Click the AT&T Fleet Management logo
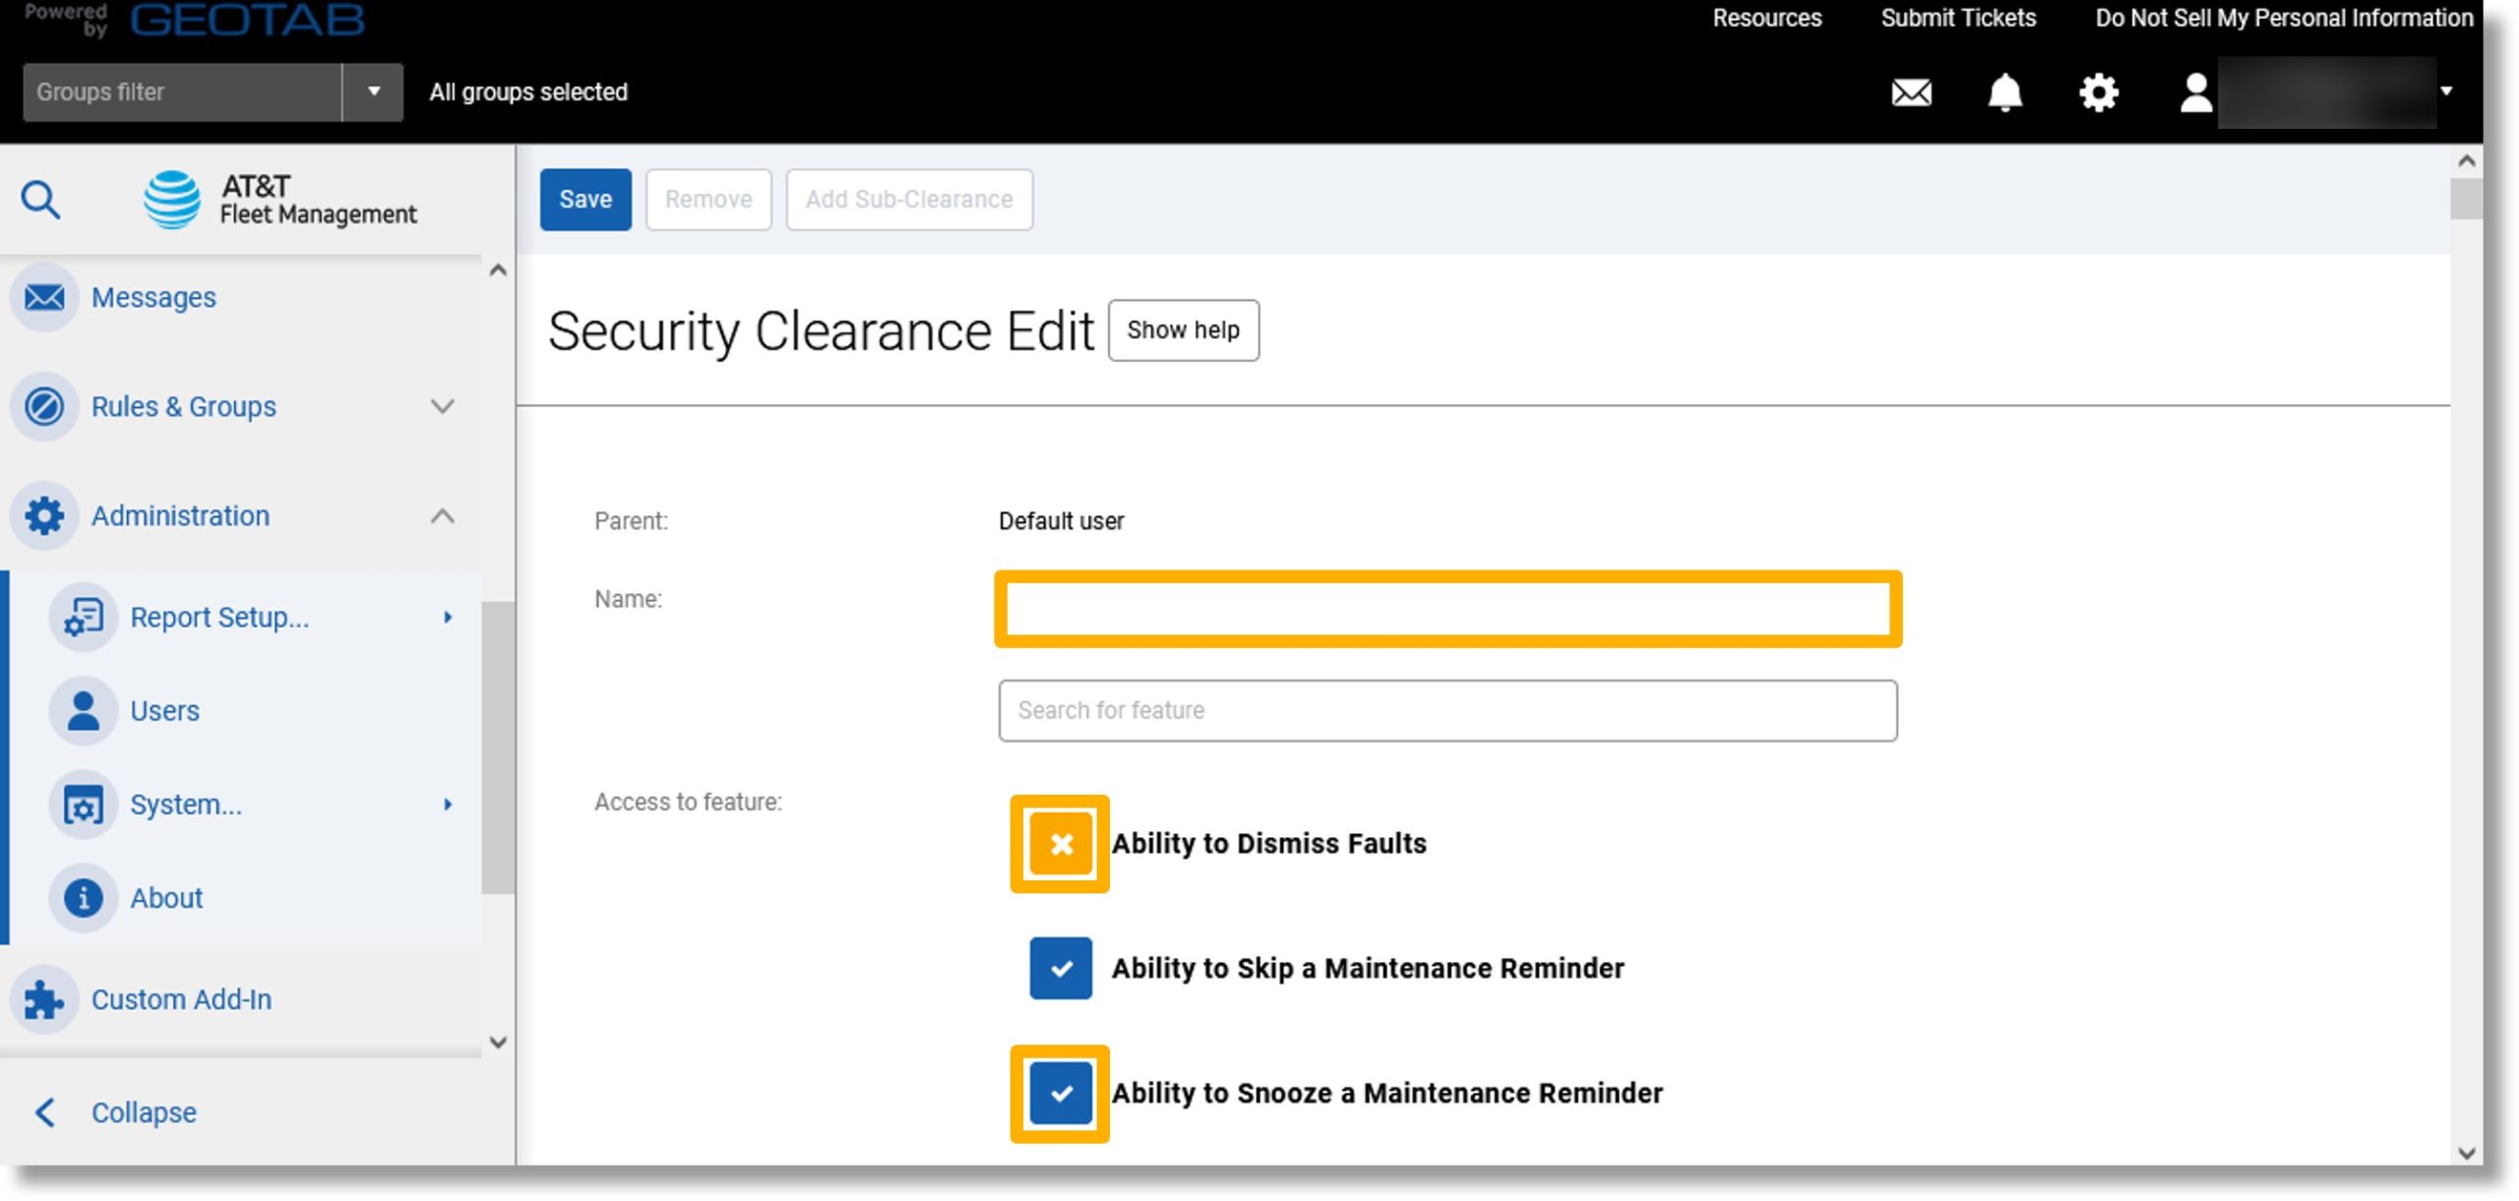The image size is (2519, 1201). 279,200
